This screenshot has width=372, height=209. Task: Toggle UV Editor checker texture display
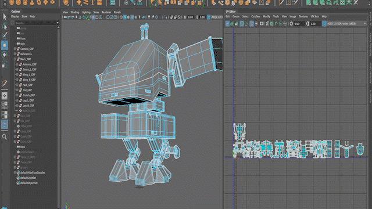(267, 24)
